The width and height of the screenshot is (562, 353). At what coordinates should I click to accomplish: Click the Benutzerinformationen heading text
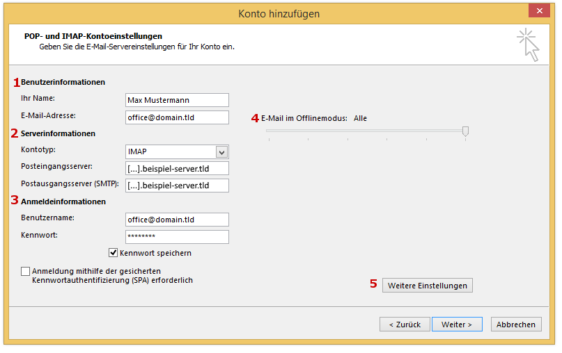[x=63, y=82]
